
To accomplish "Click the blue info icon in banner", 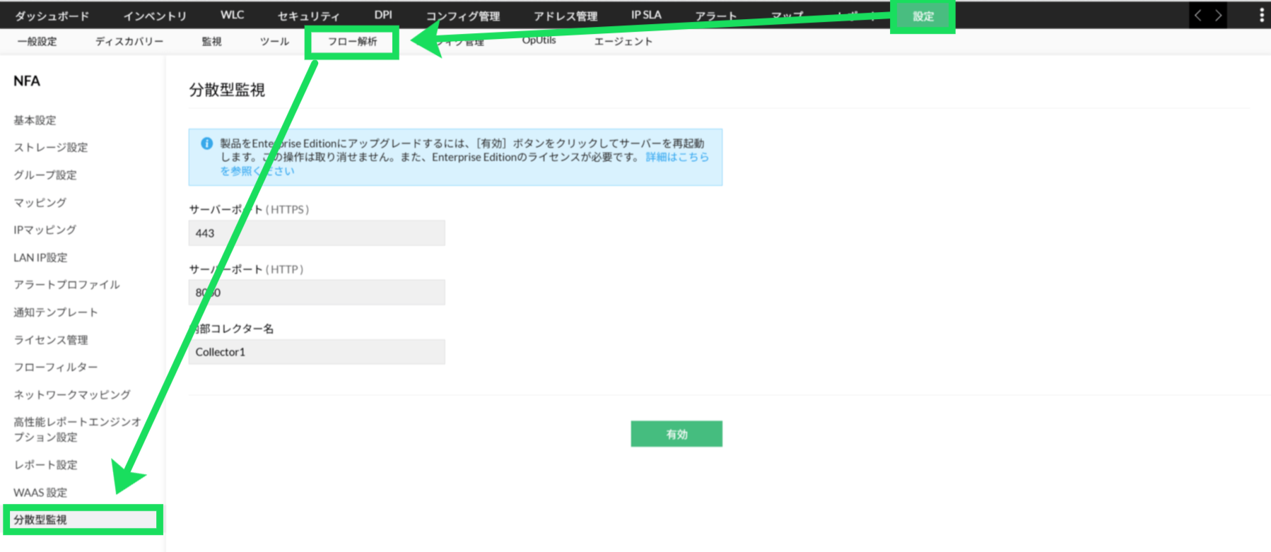I will pyautogui.click(x=206, y=143).
